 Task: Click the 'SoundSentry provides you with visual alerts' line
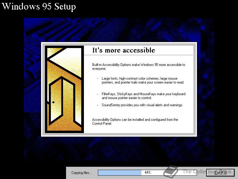tap(142, 105)
